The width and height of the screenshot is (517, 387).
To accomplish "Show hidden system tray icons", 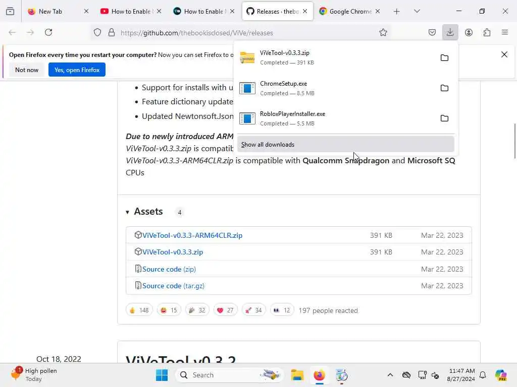I will (x=390, y=375).
